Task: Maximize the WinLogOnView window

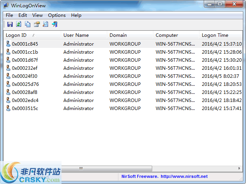Action: coord(220,4)
